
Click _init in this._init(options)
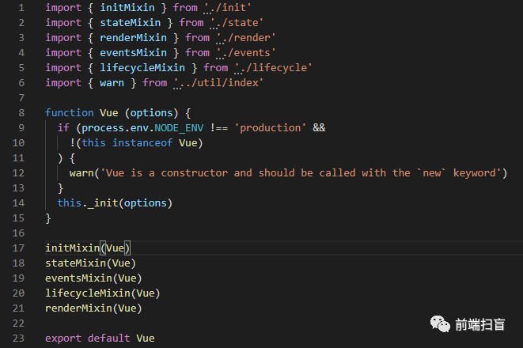pyautogui.click(x=103, y=202)
